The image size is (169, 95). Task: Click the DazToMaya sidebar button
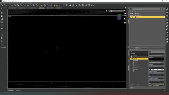coord(3,47)
